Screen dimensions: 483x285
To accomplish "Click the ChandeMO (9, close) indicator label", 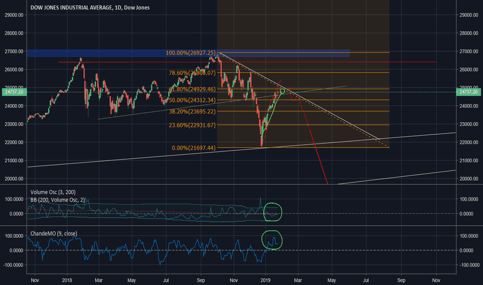I will pos(54,234).
